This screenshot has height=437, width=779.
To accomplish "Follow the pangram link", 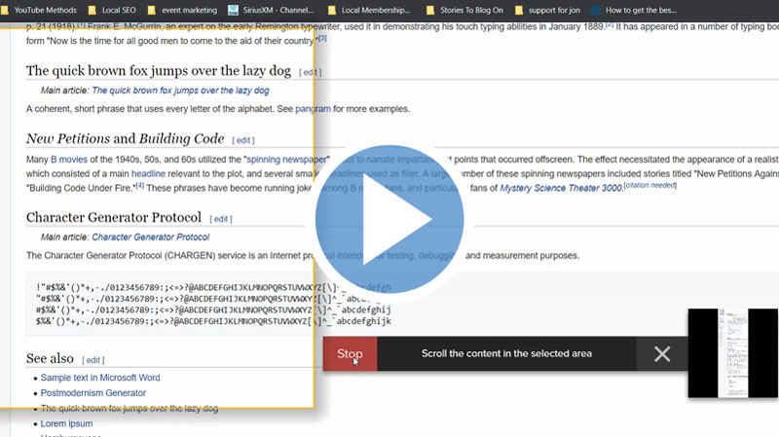I will click(313, 108).
